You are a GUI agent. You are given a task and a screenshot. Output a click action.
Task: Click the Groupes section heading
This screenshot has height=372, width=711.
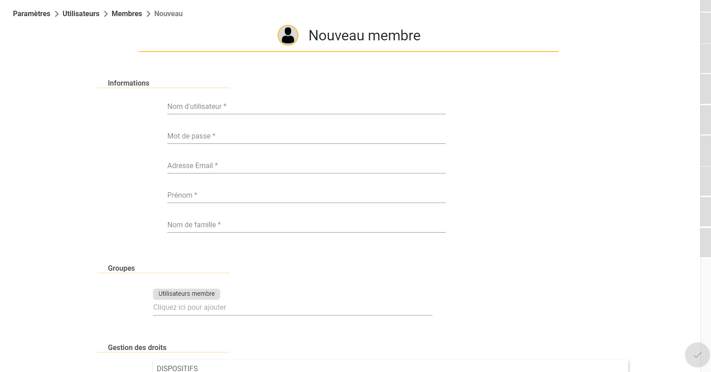click(x=121, y=268)
